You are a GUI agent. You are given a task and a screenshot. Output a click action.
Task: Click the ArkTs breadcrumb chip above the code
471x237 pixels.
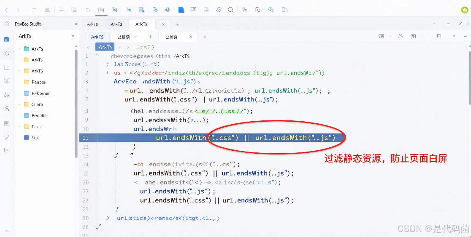pos(105,47)
